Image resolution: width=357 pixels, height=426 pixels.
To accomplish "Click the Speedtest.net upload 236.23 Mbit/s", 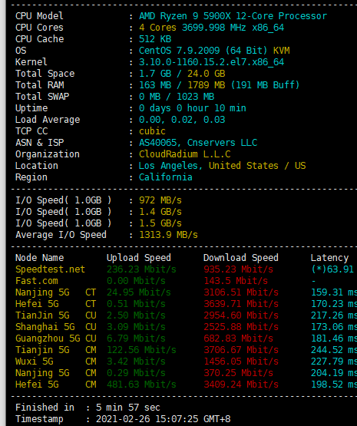I will pyautogui.click(x=141, y=269).
